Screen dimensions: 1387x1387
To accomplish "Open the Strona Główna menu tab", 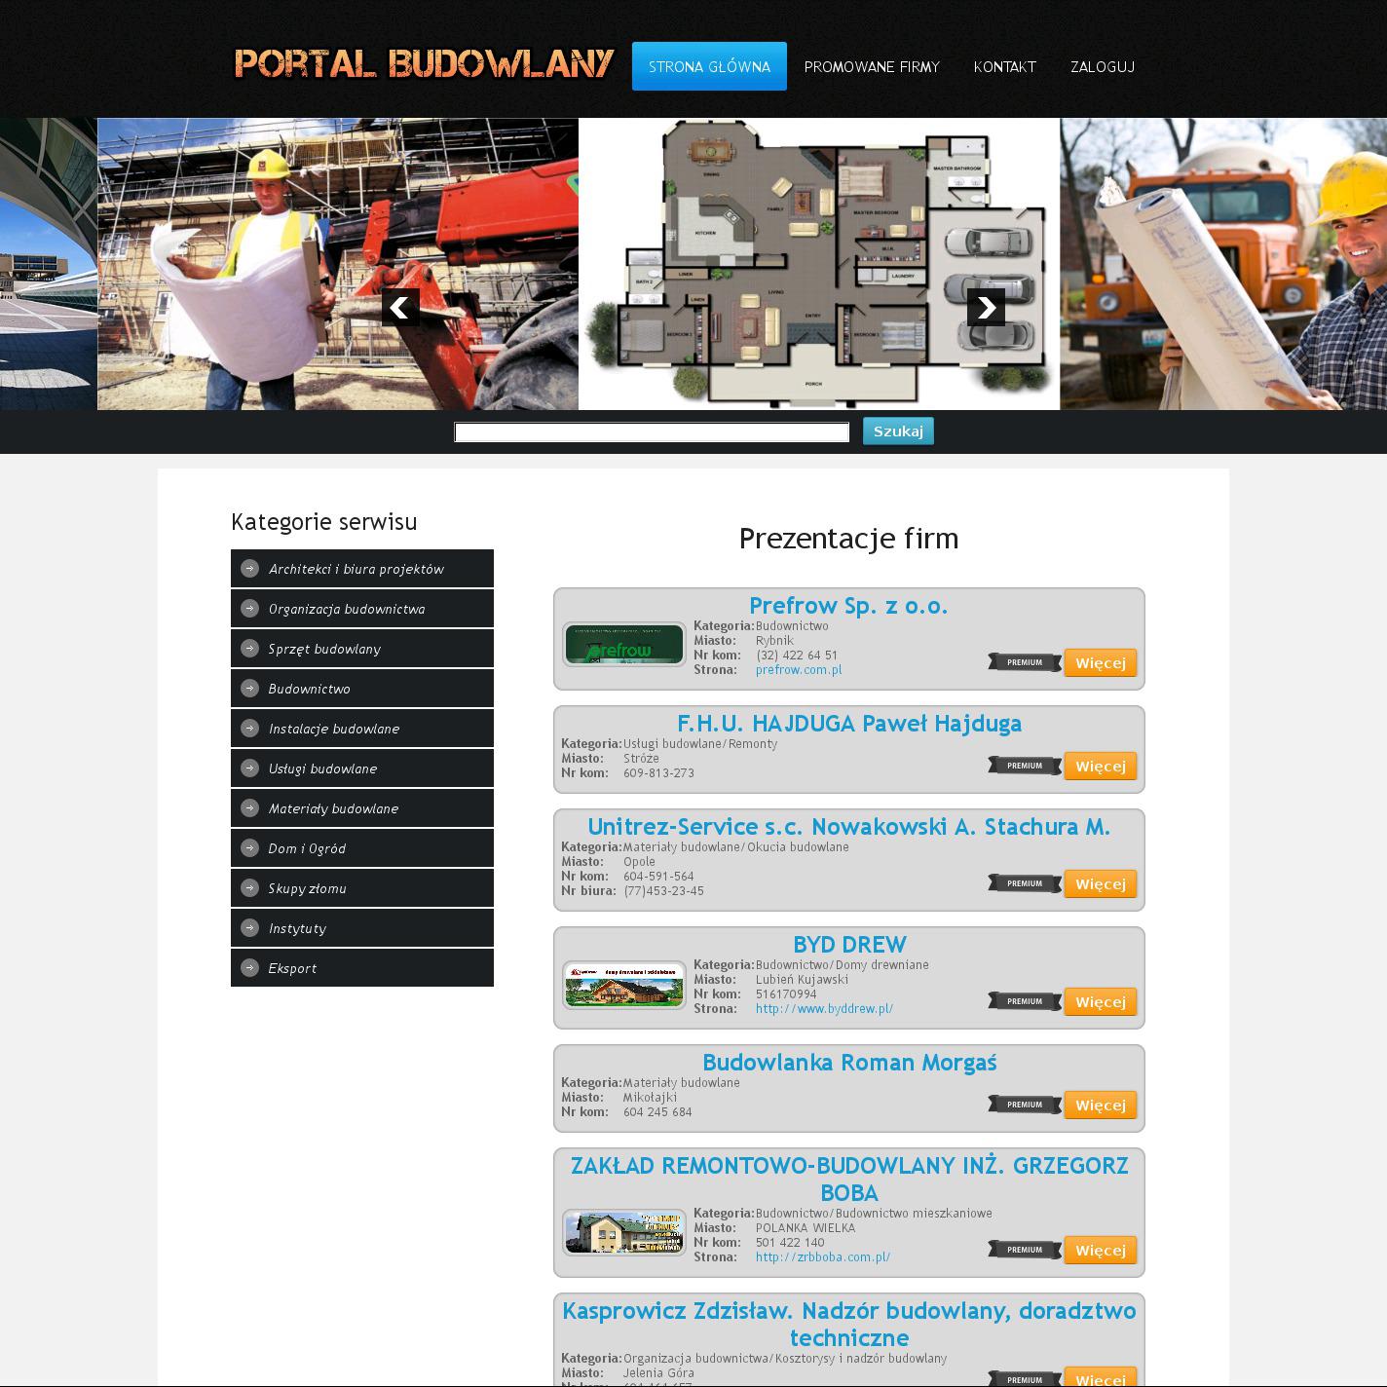I will point(709,66).
